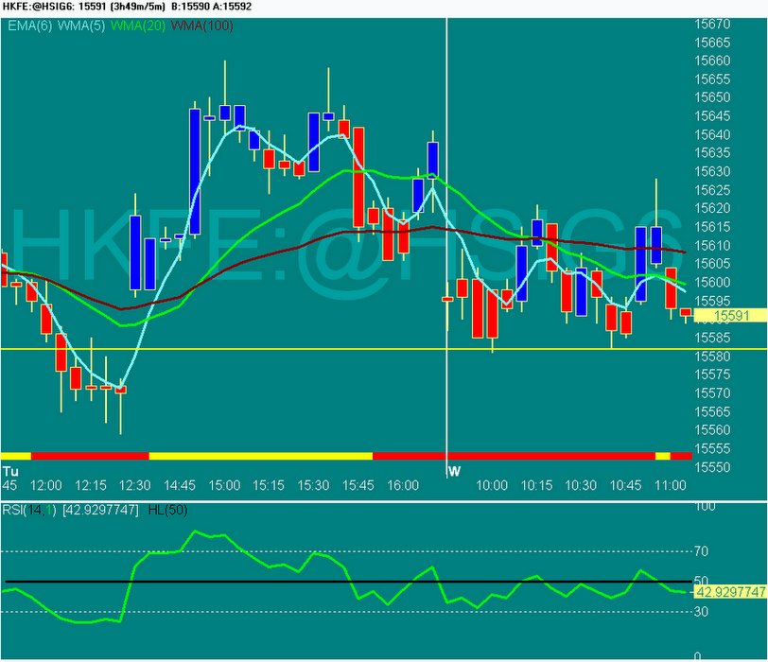Click the white vertical day separator line
Screen dimensions: 768x662
pos(446,247)
